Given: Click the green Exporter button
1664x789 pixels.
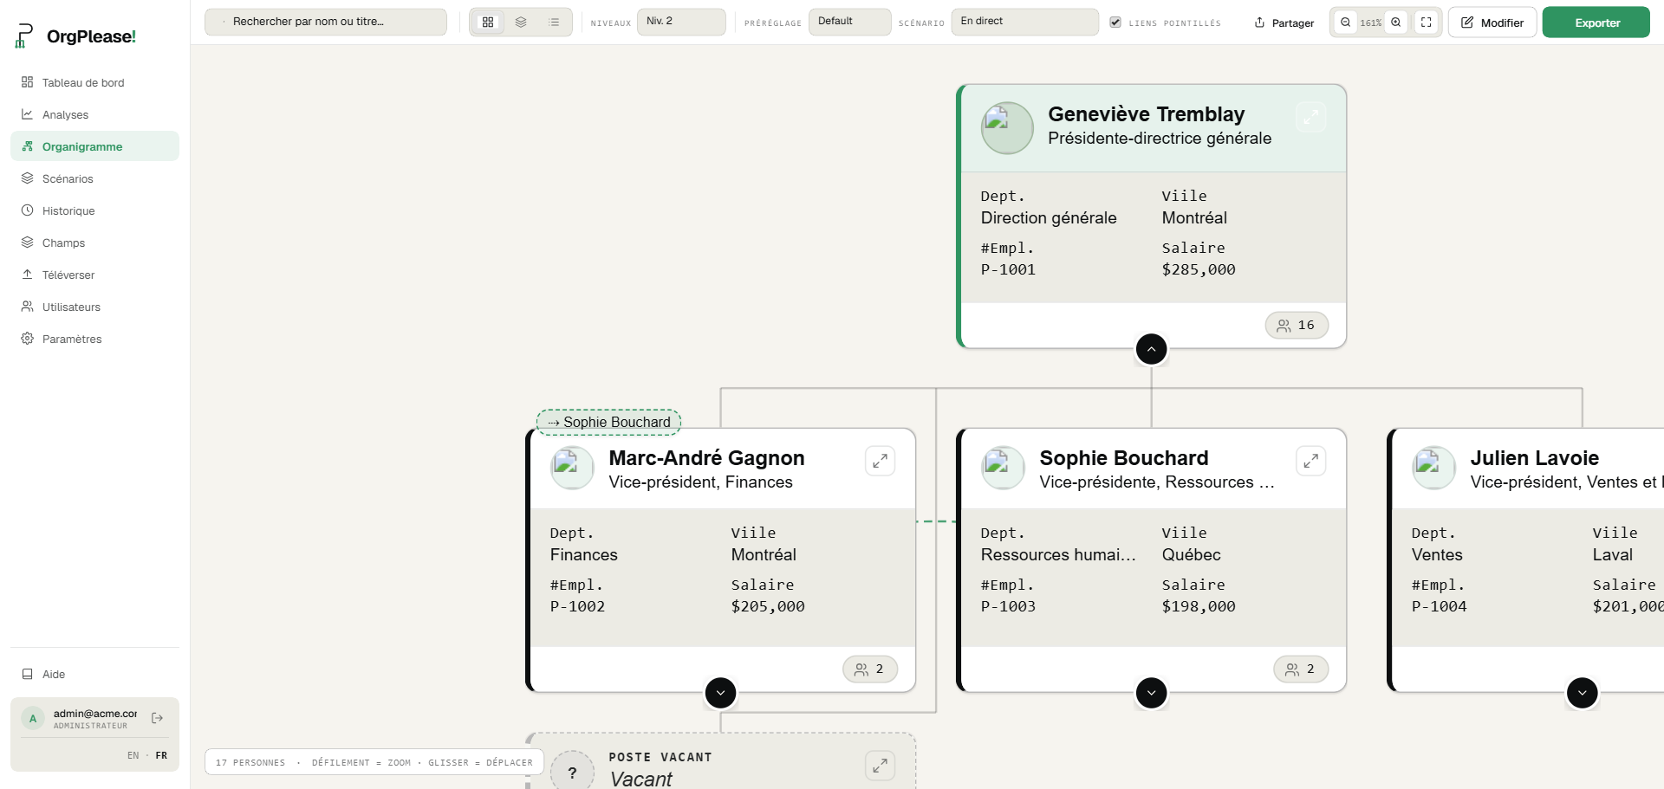Looking at the screenshot, I should coord(1596,23).
